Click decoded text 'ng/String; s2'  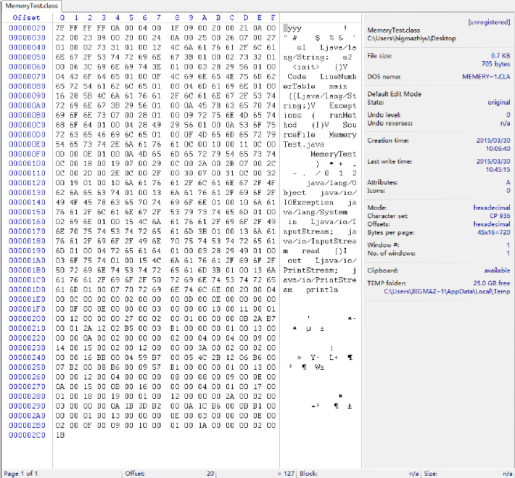point(318,58)
